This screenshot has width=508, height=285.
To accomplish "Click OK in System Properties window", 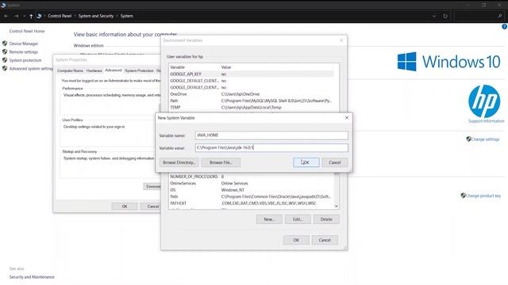I will [125, 206].
